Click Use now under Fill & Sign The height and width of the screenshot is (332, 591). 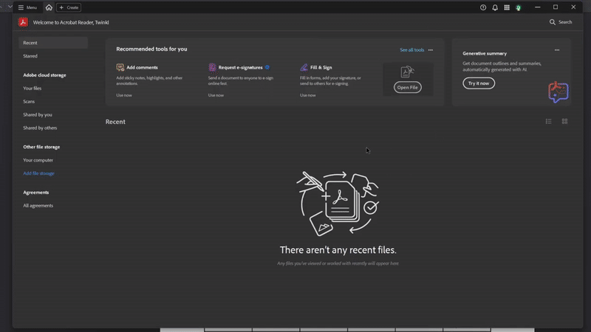pos(308,95)
